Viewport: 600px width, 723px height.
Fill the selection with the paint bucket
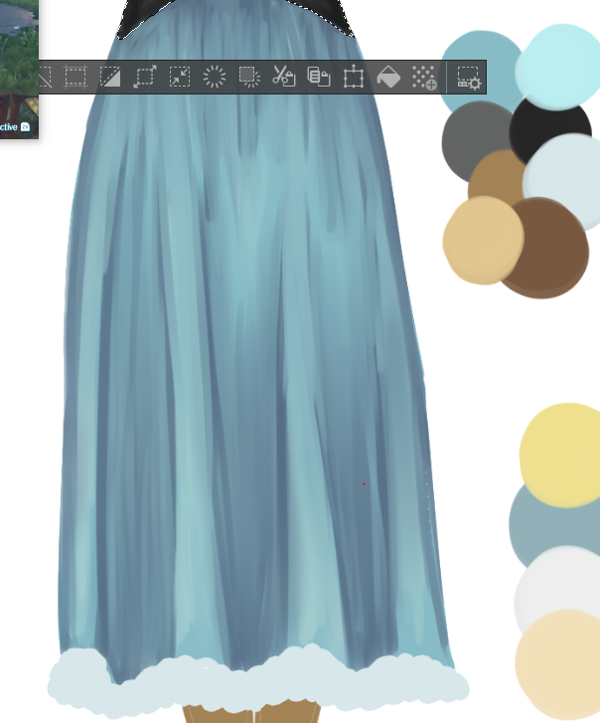point(389,77)
